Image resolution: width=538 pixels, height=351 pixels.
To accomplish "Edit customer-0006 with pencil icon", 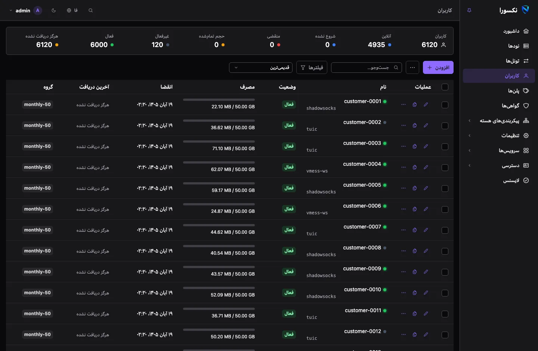I will (x=426, y=209).
